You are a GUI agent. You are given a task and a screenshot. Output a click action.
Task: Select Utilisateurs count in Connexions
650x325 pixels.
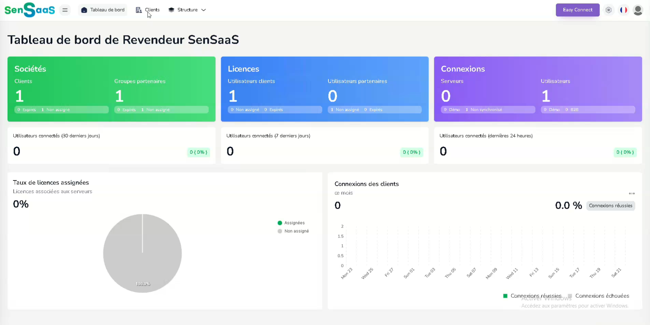(x=546, y=96)
